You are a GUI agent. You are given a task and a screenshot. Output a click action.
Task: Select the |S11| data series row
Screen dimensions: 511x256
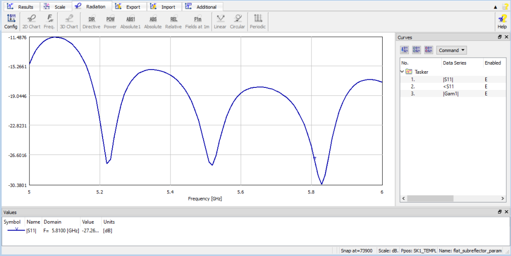coord(453,79)
